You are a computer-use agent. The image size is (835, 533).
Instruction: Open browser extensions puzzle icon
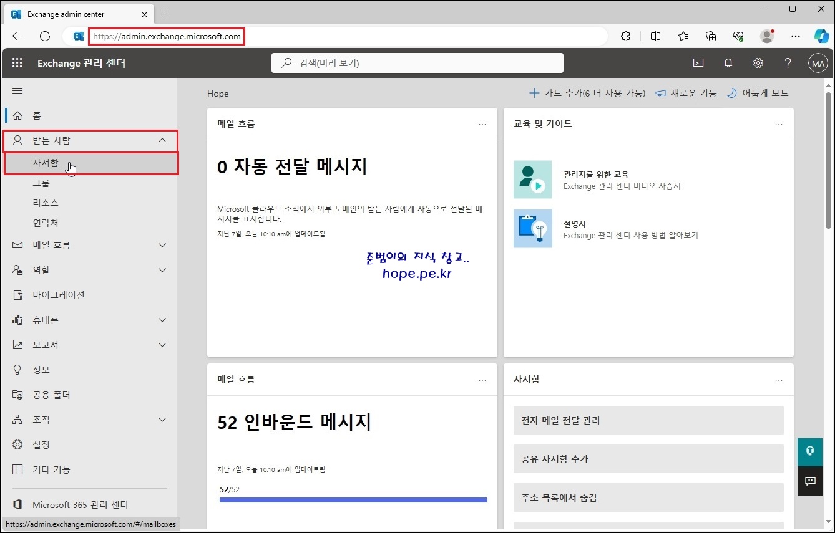(x=626, y=36)
